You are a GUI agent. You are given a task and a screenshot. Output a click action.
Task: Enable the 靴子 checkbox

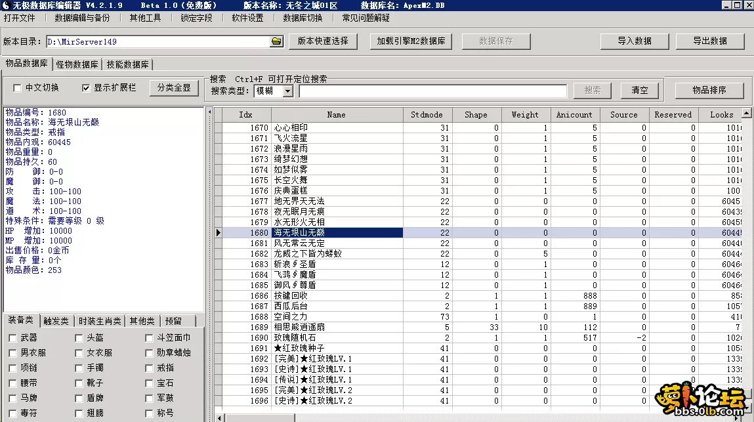[x=79, y=383]
